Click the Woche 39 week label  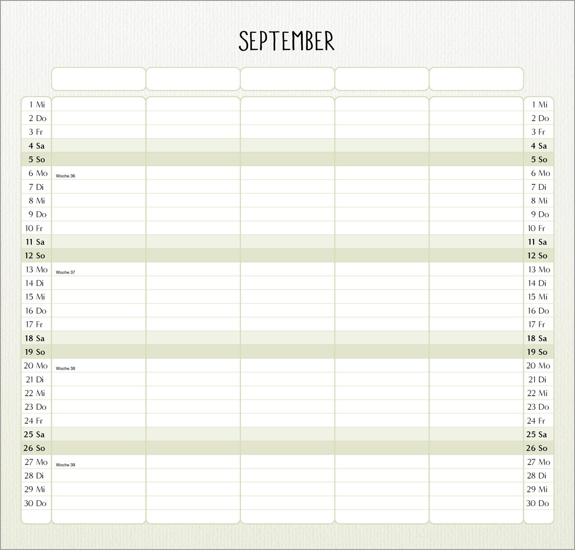coord(66,465)
